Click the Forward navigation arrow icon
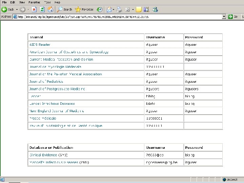The width and height of the screenshot is (244, 183). pos(23,9)
